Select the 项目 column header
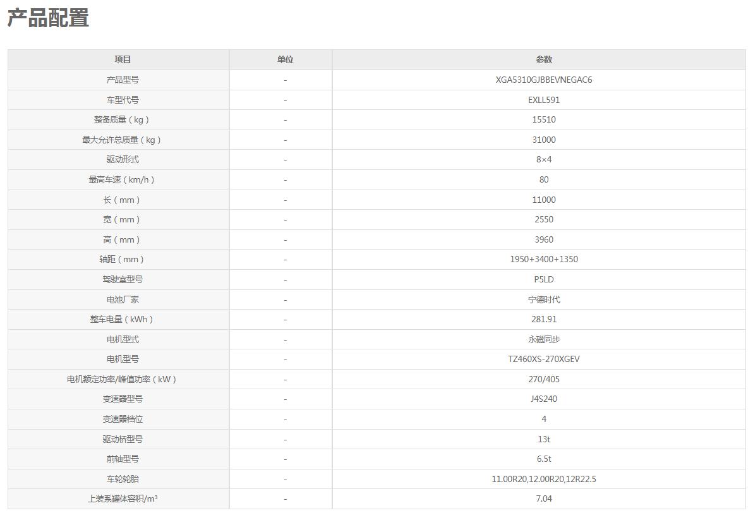This screenshot has height=520, width=753. pos(123,59)
